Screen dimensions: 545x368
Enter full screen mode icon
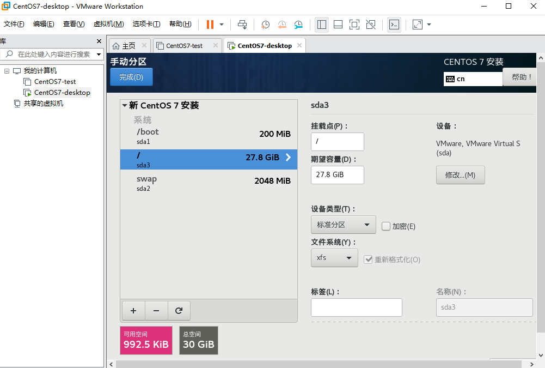[x=354, y=25]
